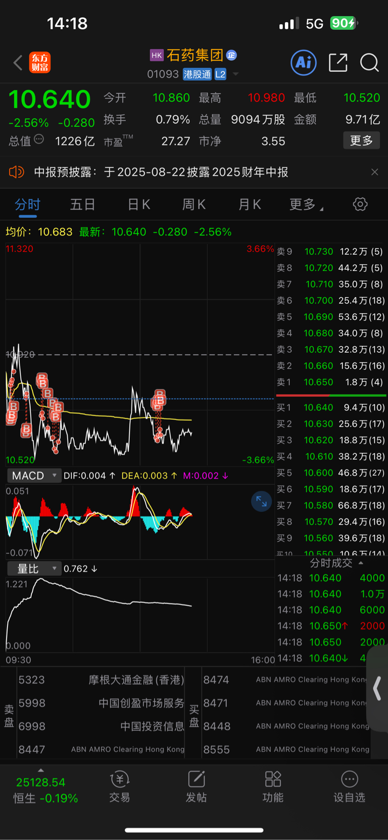The height and width of the screenshot is (840, 388).
Task: Tap the blue verified badge next to 石药集团
Action: (232, 55)
